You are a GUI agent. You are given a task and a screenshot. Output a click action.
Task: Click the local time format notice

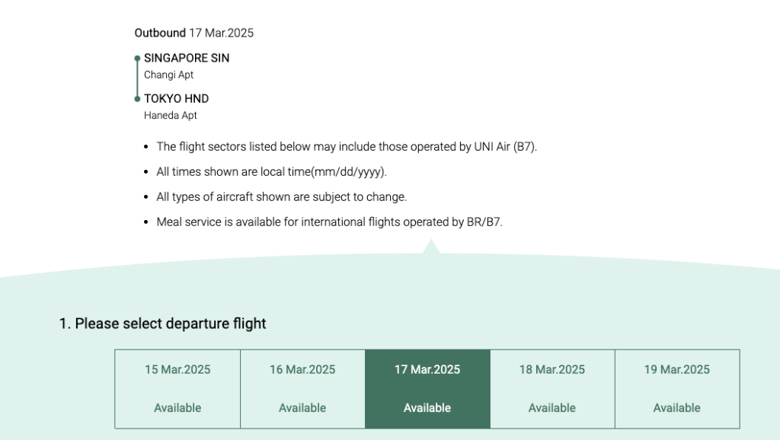tap(272, 172)
